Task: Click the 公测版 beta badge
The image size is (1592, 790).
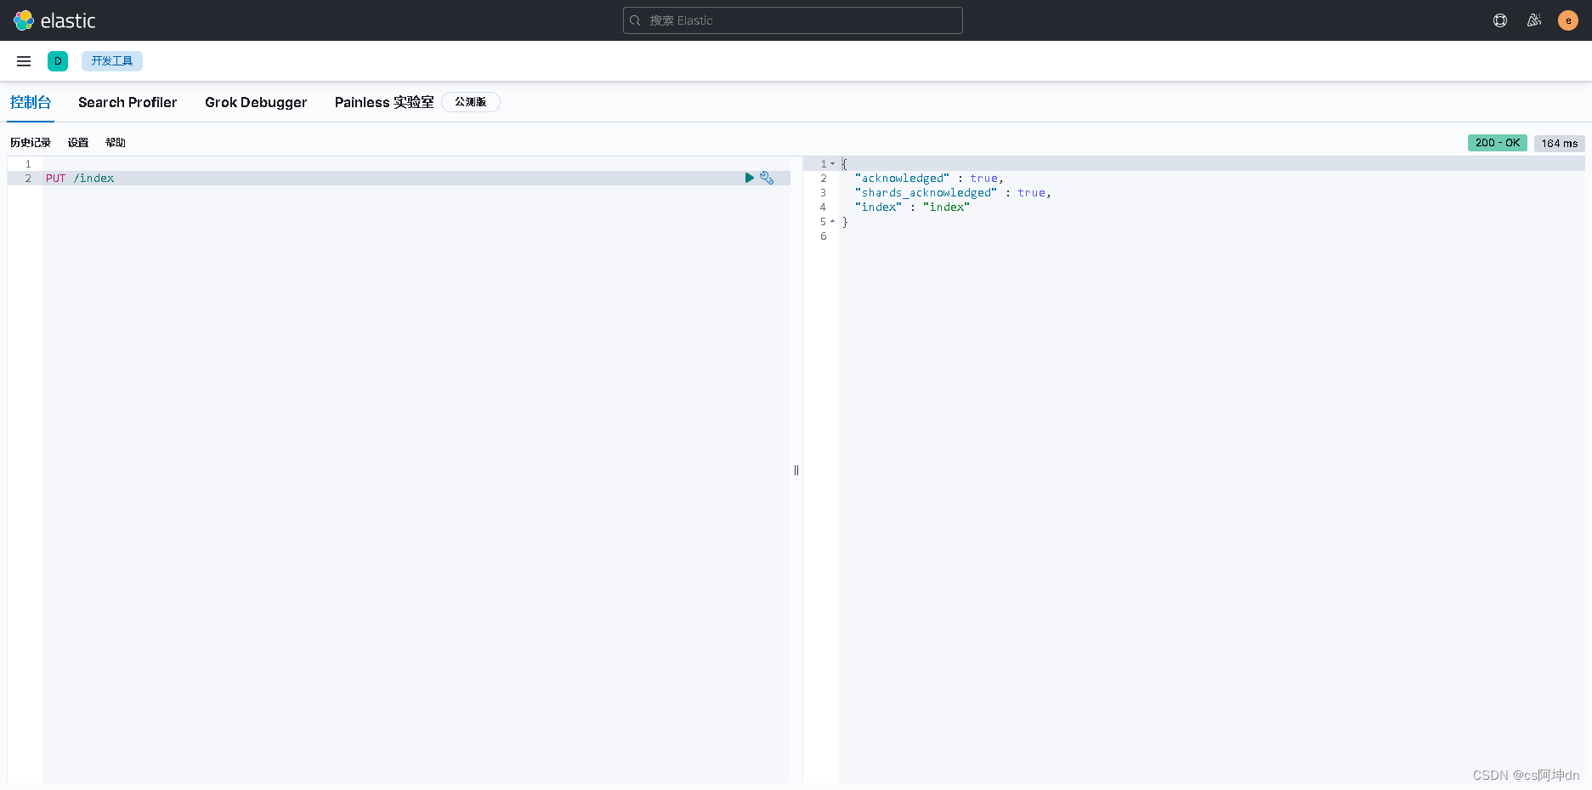Action: (471, 102)
